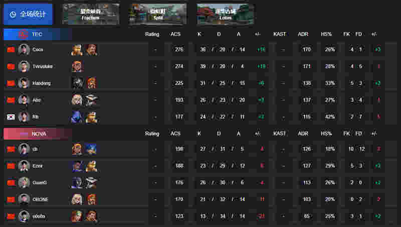Click Ecer's first agent icon

pos(77,166)
